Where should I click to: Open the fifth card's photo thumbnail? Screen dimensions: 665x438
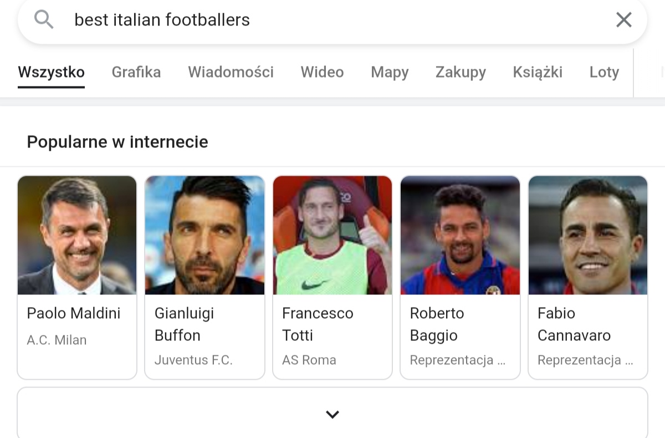[588, 235]
